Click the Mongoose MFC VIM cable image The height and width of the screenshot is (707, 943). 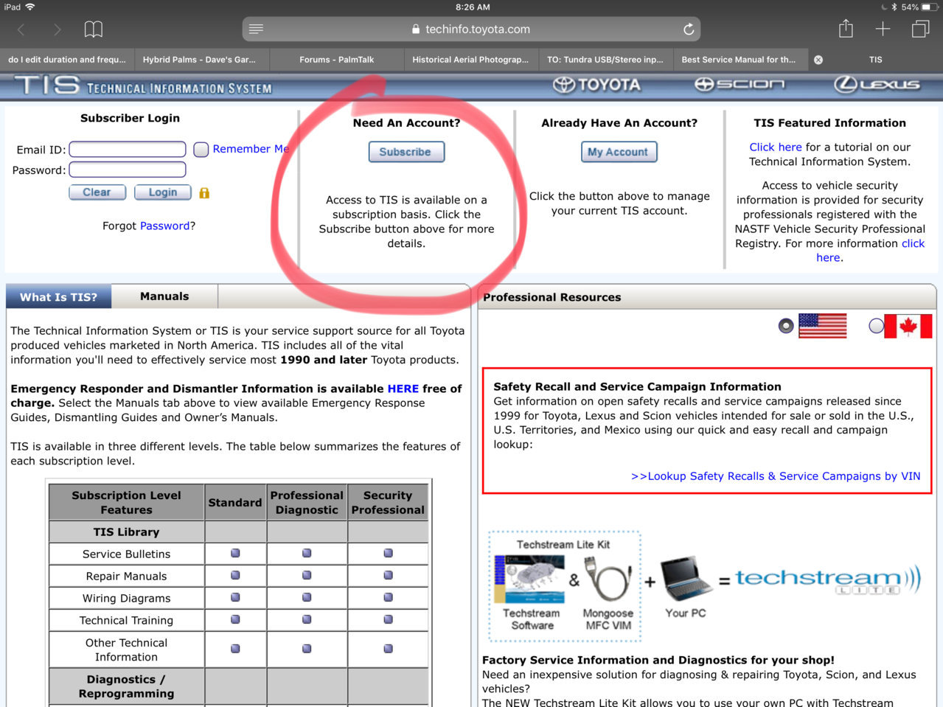pos(608,581)
